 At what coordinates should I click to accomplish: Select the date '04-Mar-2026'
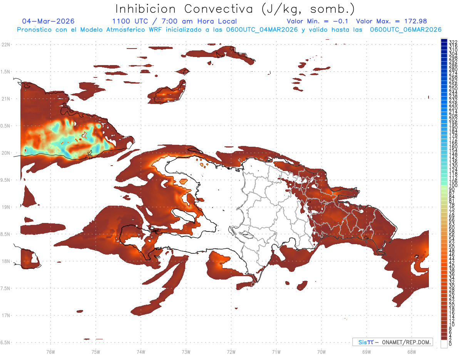point(49,21)
